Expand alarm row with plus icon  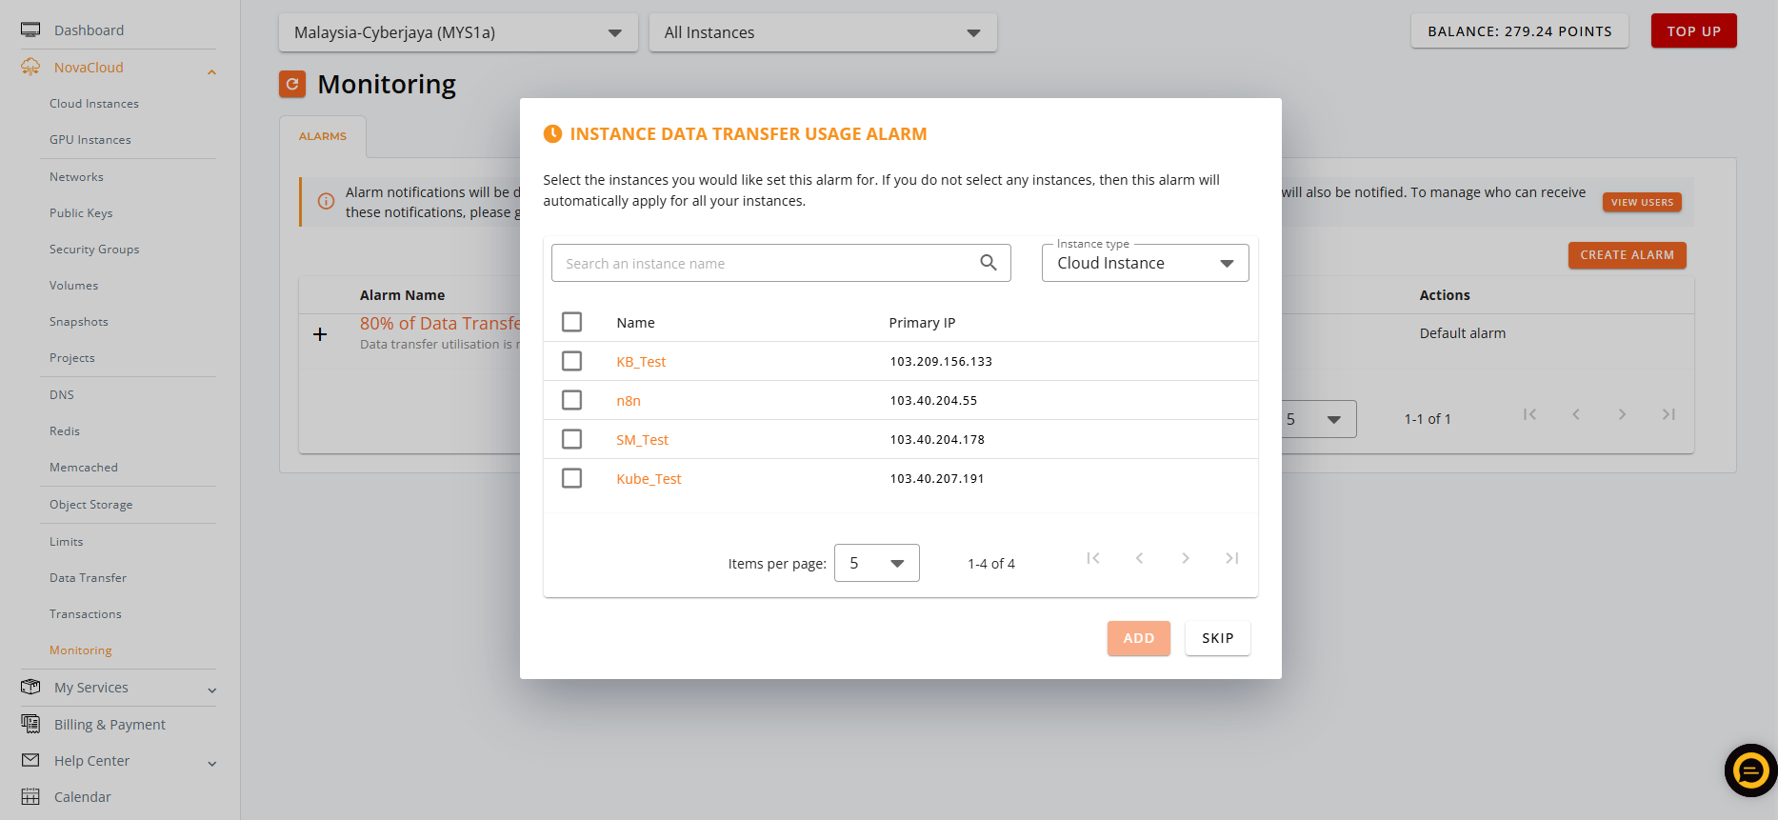point(320,334)
